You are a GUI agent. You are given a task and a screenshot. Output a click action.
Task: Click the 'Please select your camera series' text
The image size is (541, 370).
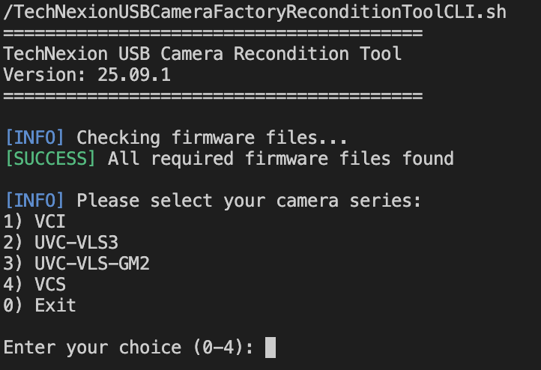point(249,201)
